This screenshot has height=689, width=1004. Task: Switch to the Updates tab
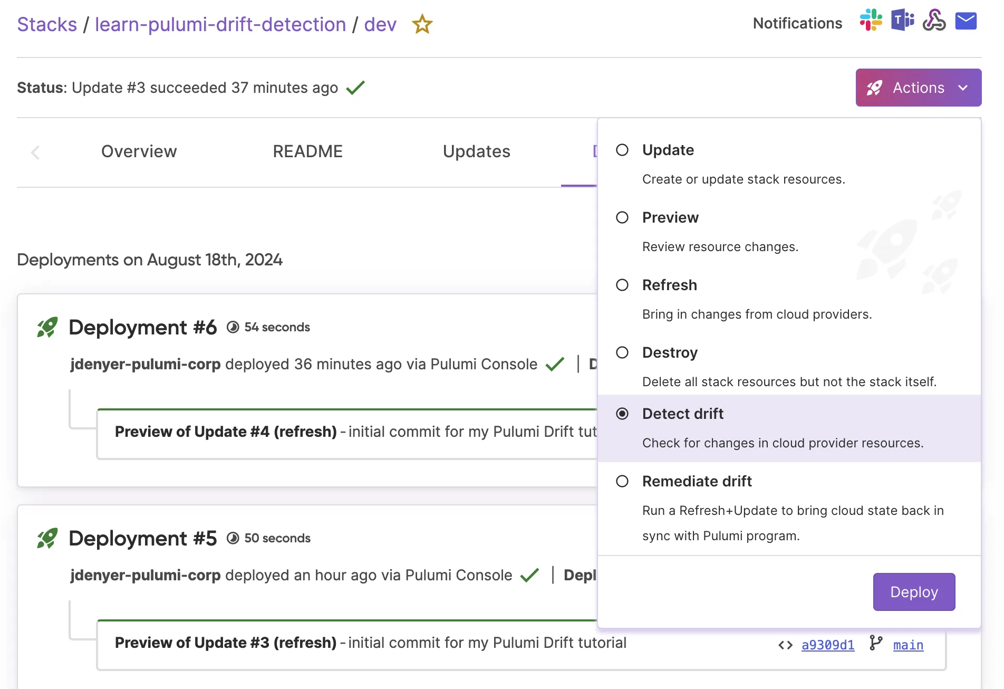point(477,151)
